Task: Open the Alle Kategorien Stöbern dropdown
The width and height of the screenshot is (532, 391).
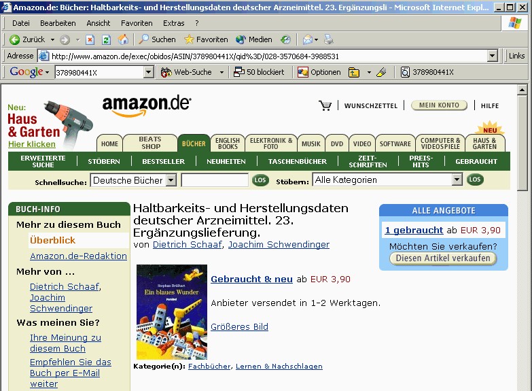Action: pyautogui.click(x=457, y=180)
